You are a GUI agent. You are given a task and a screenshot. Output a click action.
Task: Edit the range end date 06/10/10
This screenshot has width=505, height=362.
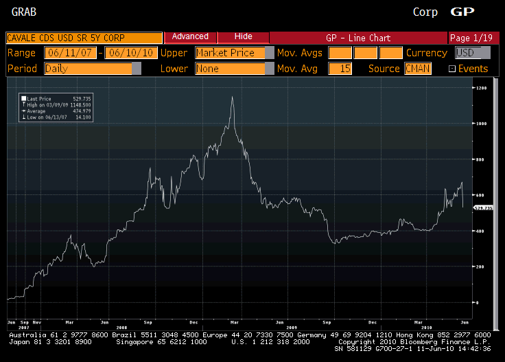pyautogui.click(x=131, y=53)
